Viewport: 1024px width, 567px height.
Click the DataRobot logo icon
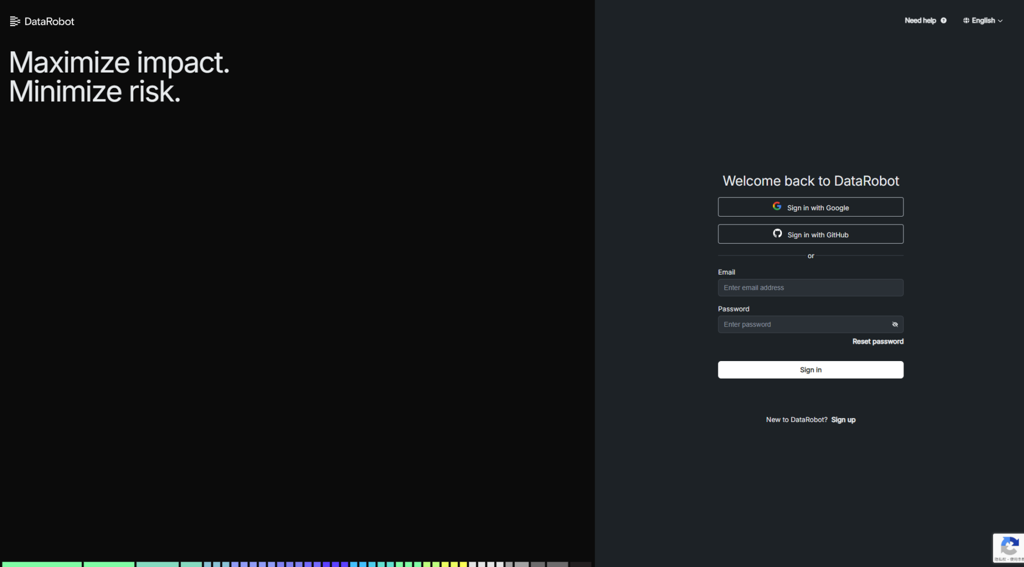pos(15,21)
